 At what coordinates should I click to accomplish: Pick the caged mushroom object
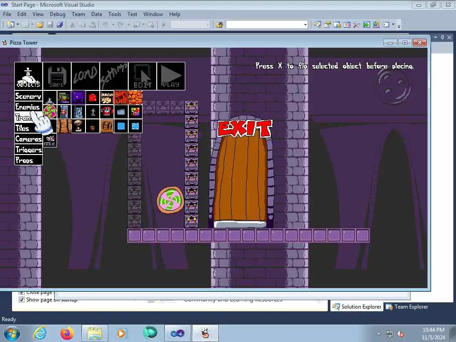point(64,112)
